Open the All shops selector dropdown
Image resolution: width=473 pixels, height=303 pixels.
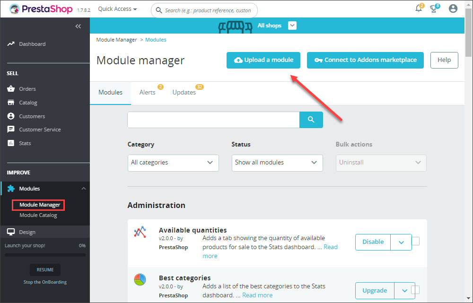[292, 26]
